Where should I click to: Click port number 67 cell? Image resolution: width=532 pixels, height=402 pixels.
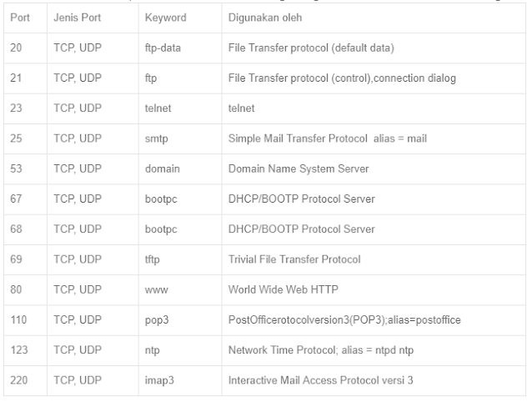(16, 198)
